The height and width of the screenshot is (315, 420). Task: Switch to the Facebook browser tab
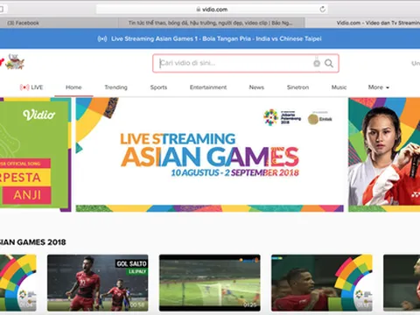click(59, 23)
